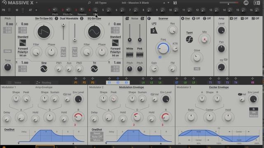This screenshot has width=264, height=148.
Task: Toggle the FB feedback link icon
Action: pos(226,59)
